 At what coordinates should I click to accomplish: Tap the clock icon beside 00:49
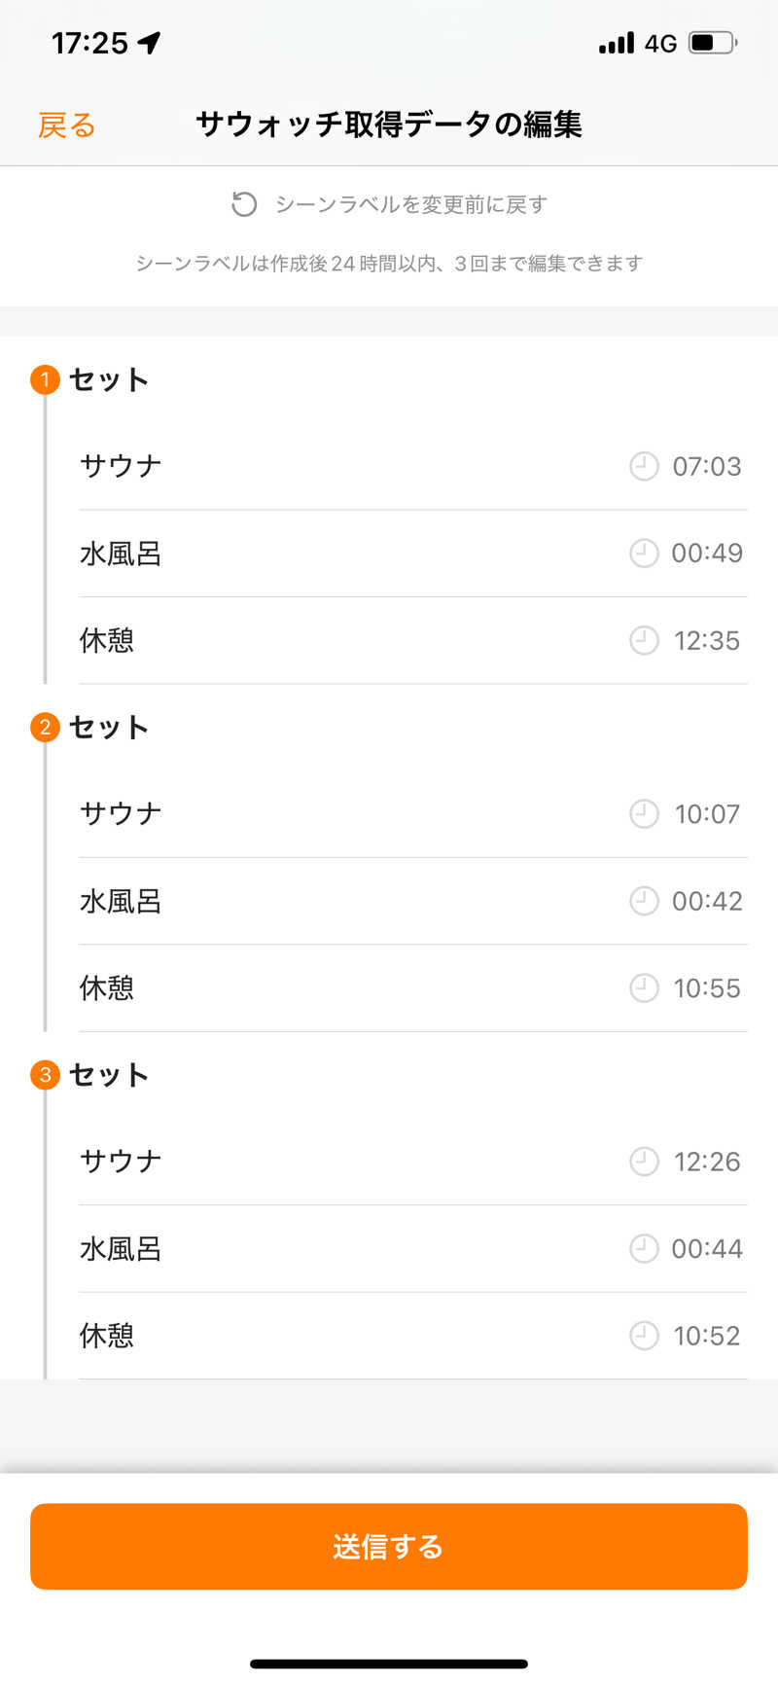click(x=644, y=554)
